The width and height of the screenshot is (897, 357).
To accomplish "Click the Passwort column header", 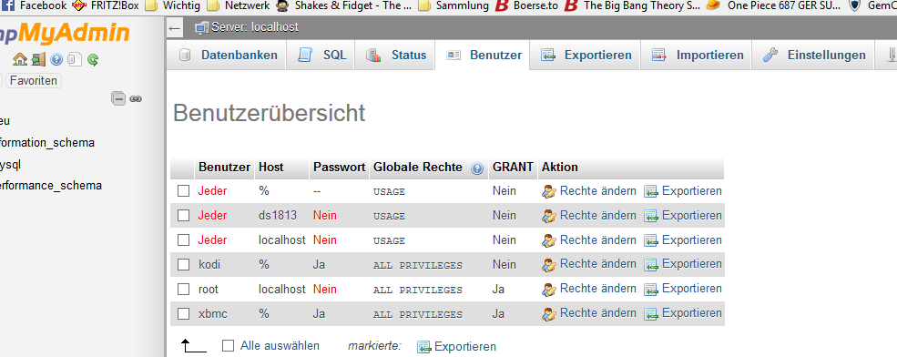I will [340, 168].
